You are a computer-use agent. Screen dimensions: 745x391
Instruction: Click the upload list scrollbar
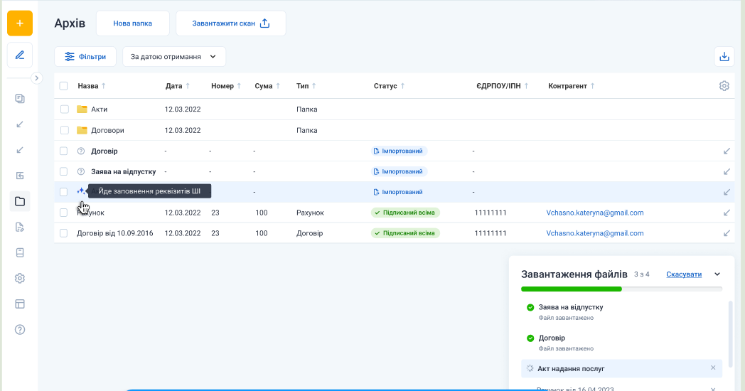point(731,333)
